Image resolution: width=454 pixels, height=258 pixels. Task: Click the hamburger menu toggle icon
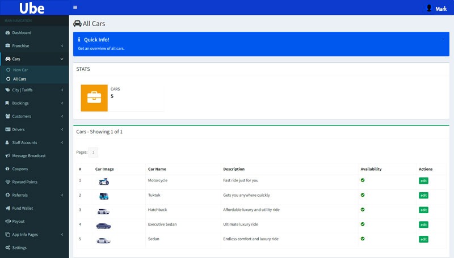pyautogui.click(x=75, y=7)
